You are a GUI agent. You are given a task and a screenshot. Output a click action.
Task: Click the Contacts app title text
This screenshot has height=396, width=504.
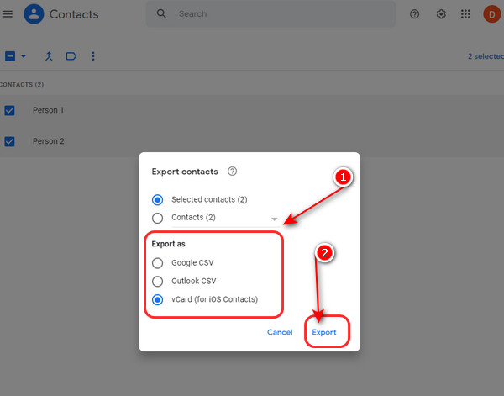(x=74, y=14)
